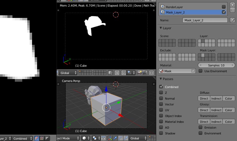
Task: Click the OpenGL render image camera icon
Action: (x=139, y=73)
